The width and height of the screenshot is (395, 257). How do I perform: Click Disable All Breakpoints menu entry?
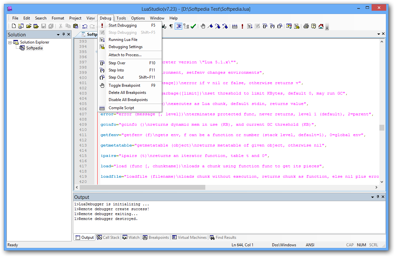(x=130, y=100)
